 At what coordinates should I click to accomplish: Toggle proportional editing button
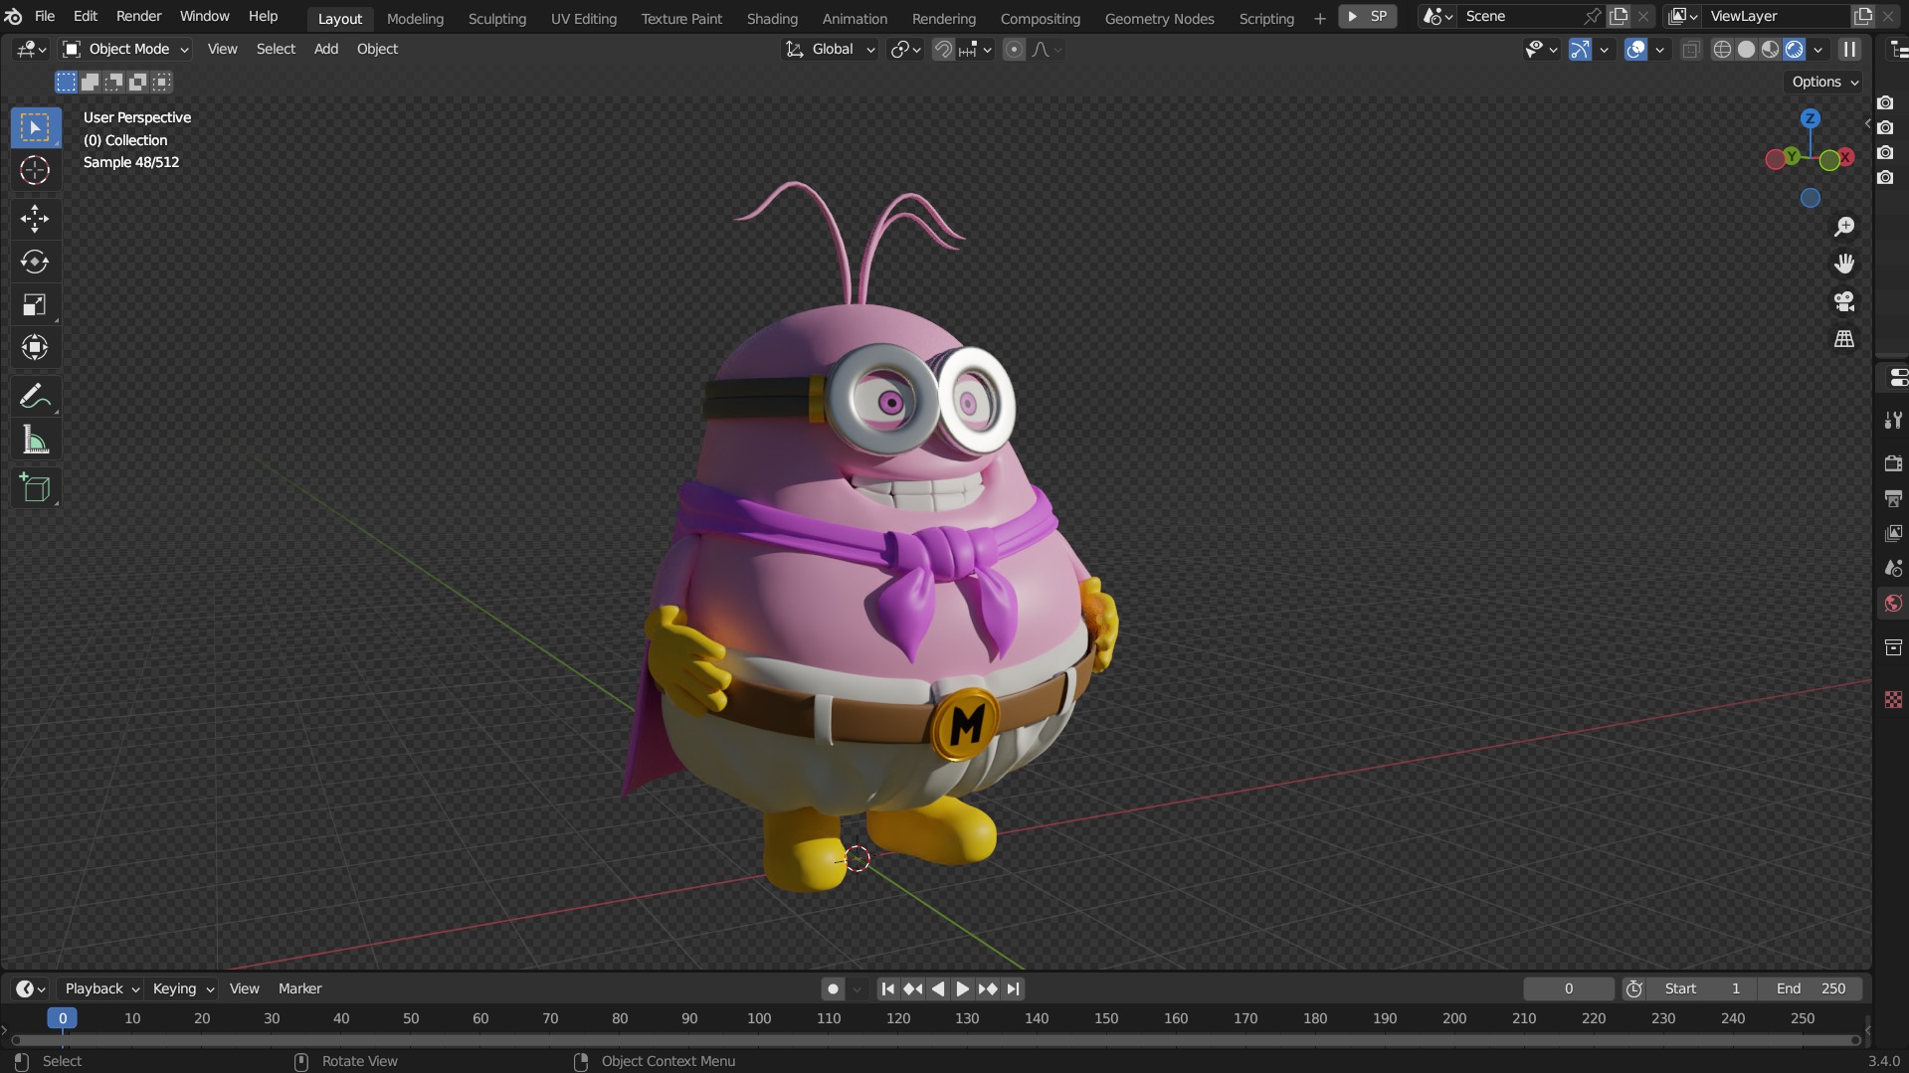1014,49
